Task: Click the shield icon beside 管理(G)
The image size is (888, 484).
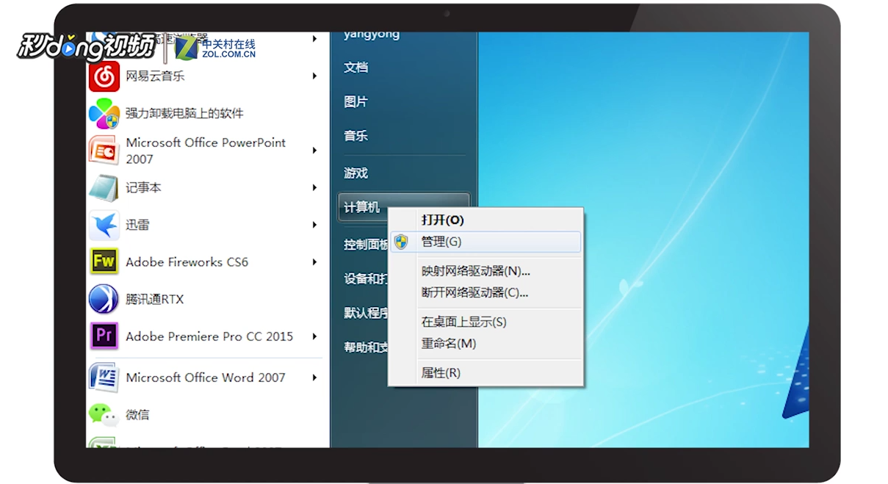Action: tap(401, 242)
